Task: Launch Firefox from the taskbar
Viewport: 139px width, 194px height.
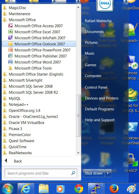Action: click(x=114, y=189)
